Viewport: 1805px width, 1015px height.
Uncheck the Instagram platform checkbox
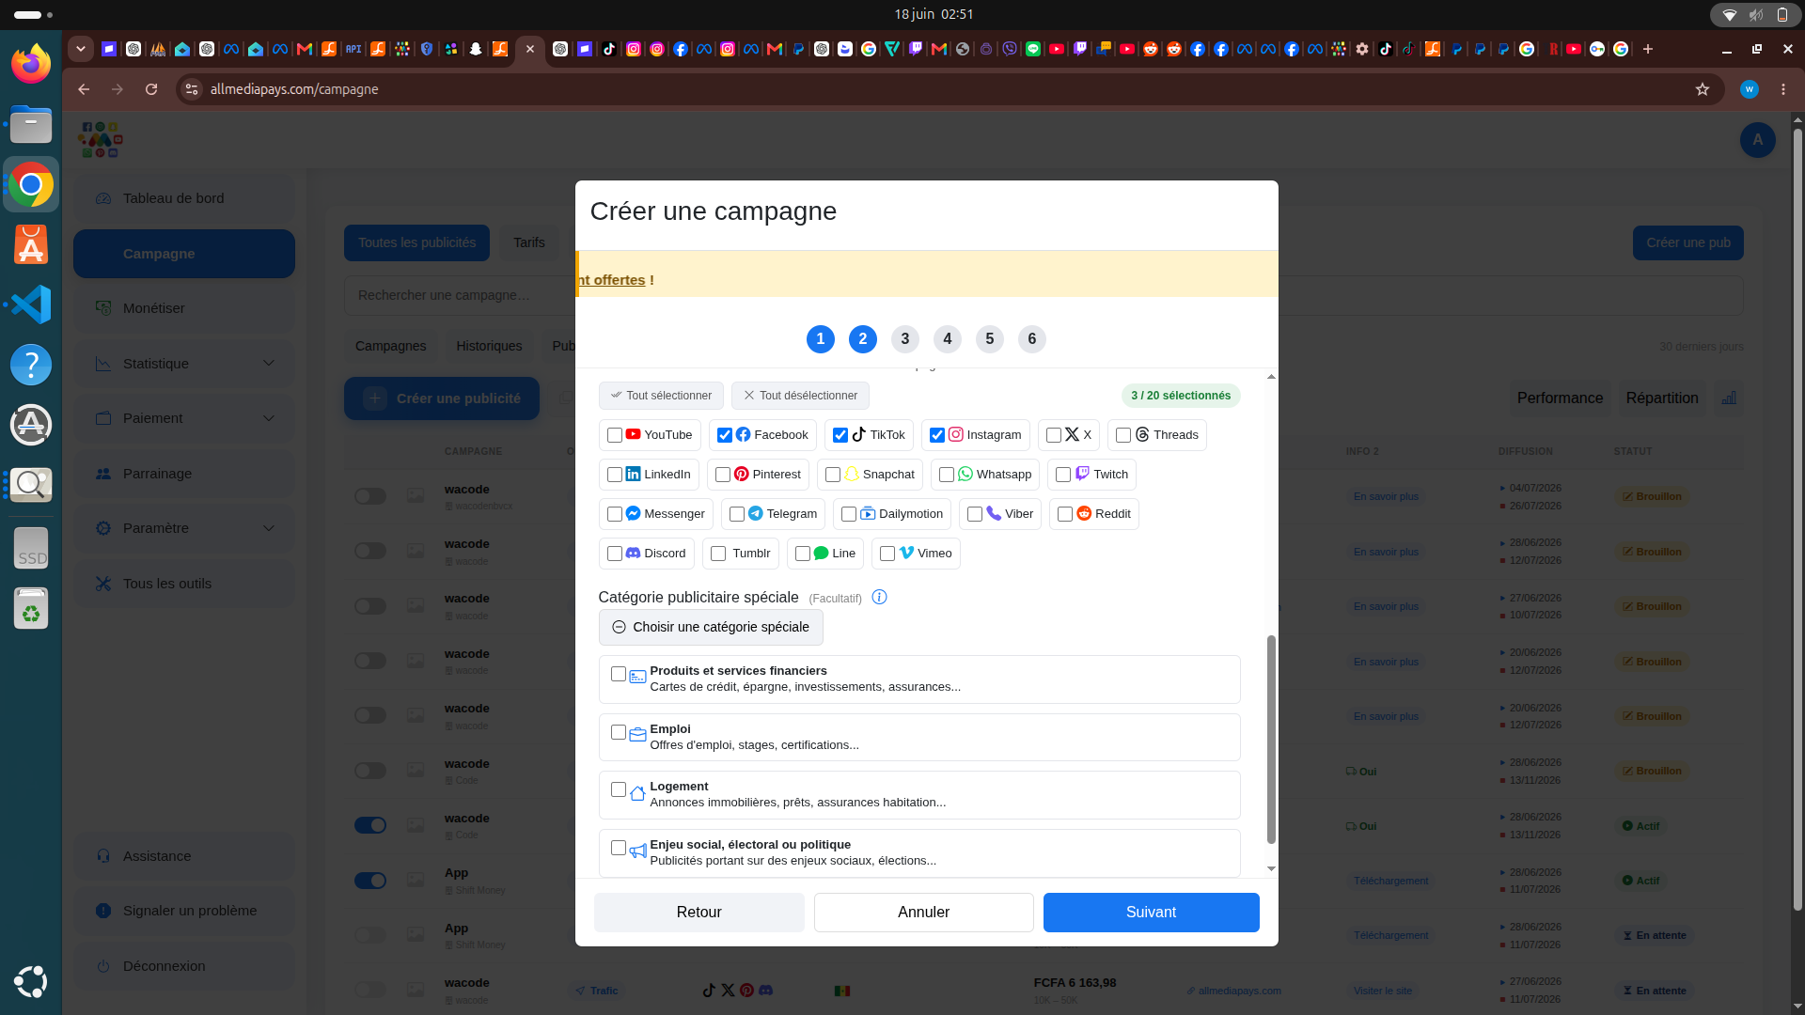[x=937, y=435]
